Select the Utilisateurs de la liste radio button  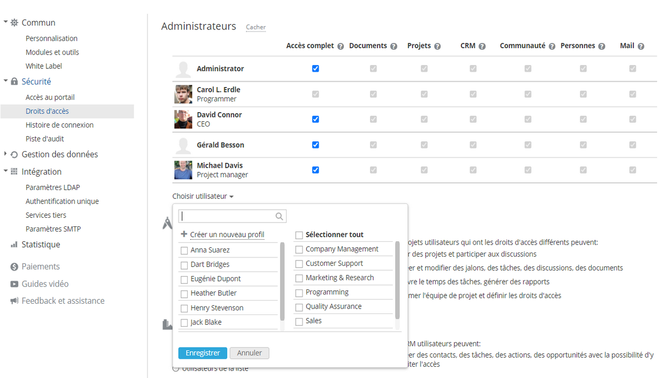coord(175,369)
